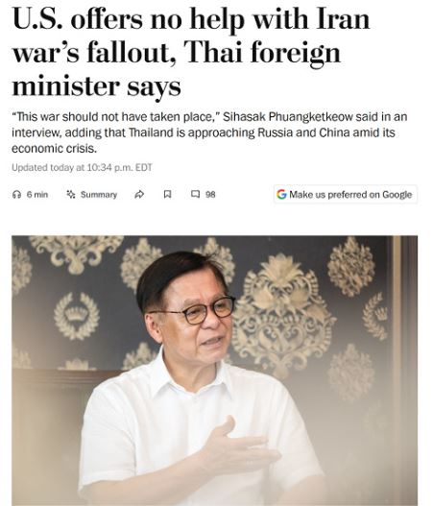
Task: Click the crown wreath emblem in the photo
Action: (x=77, y=316)
